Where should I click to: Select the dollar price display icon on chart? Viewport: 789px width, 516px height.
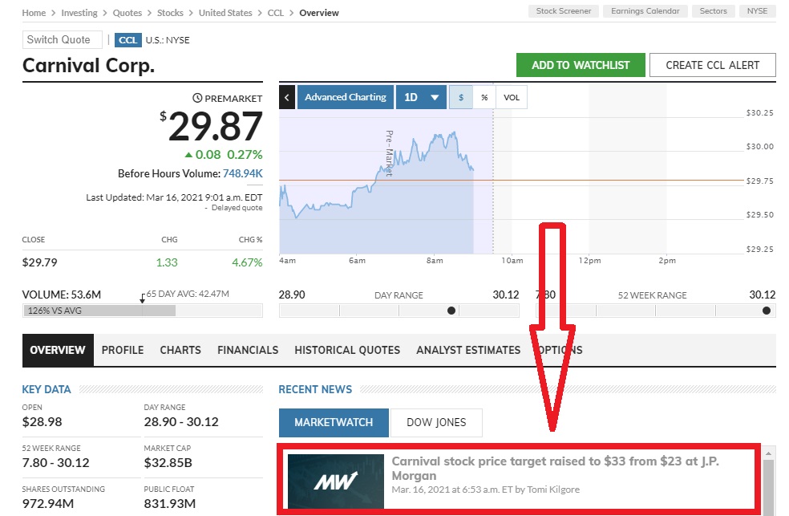(x=459, y=96)
